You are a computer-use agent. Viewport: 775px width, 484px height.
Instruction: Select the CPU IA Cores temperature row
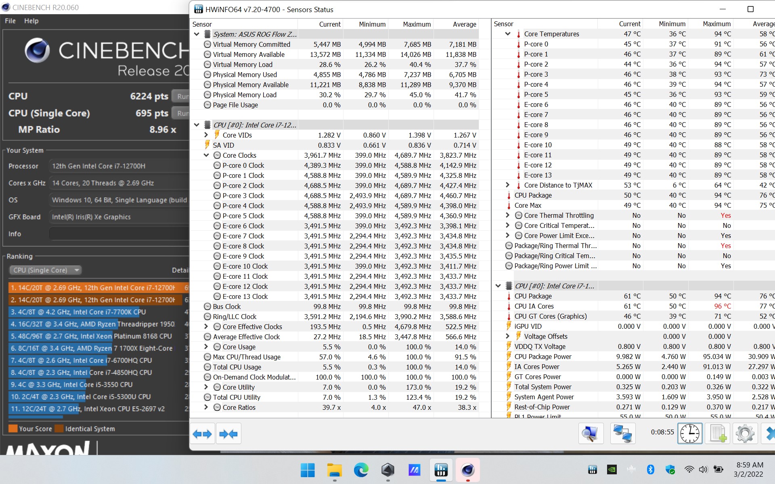click(633, 306)
